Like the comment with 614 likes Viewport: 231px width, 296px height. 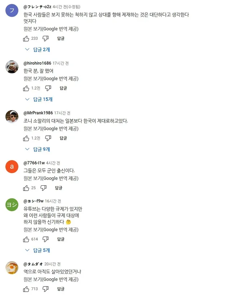point(26,239)
